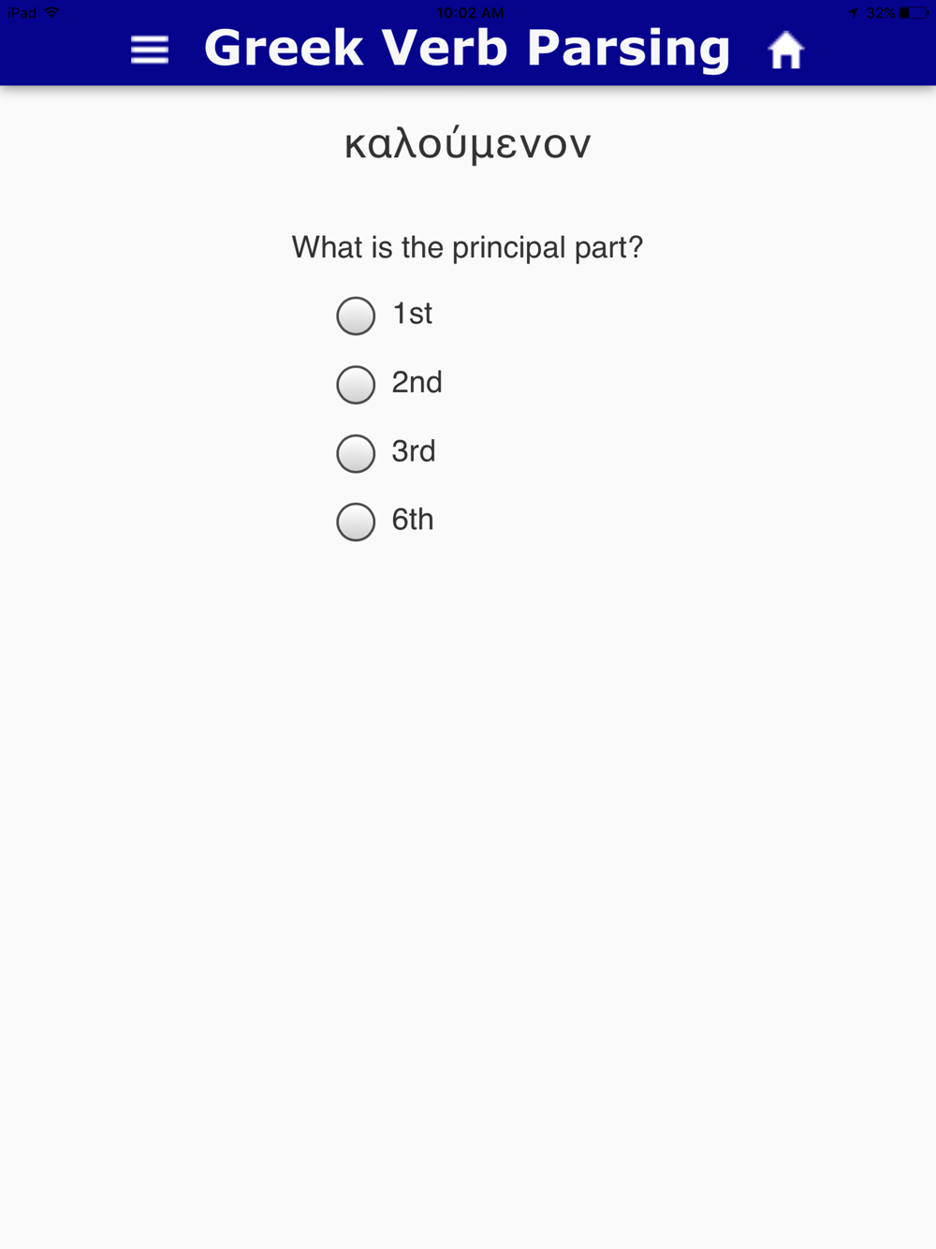Click the Wi-Fi status icon
Image resolution: width=936 pixels, height=1249 pixels.
click(x=52, y=12)
